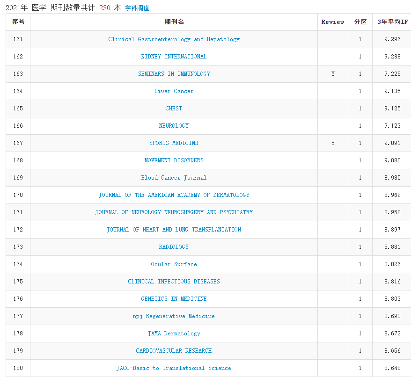Select the 8.648 impact factor value
Image resolution: width=411 pixels, height=377 pixels.
[x=392, y=368]
